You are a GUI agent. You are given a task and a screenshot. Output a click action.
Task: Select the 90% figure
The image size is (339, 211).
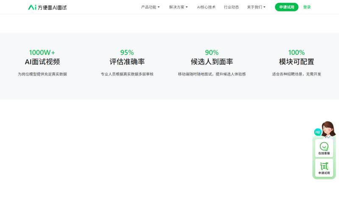point(211,52)
